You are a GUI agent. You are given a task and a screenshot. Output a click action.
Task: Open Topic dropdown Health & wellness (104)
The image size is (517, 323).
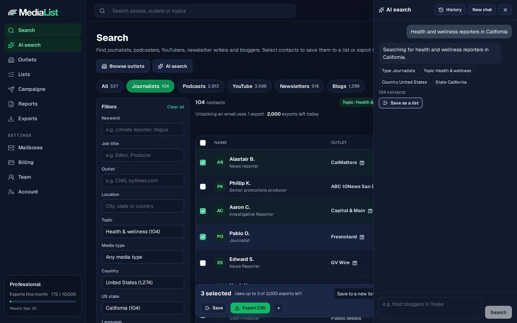pyautogui.click(x=143, y=231)
